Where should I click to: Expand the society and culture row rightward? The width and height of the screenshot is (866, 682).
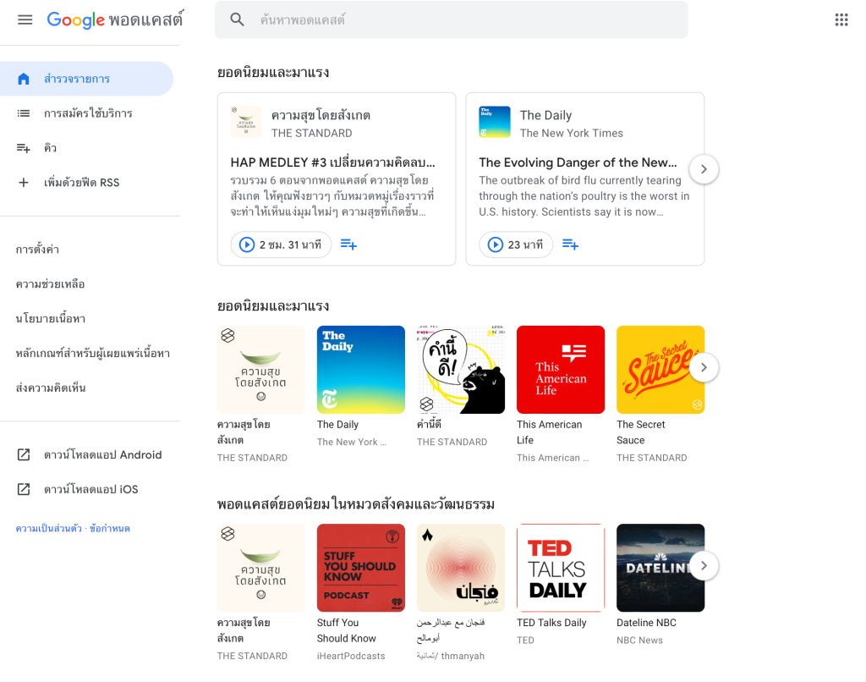704,566
